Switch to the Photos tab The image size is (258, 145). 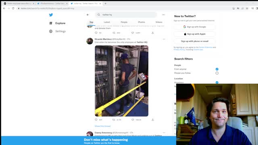click(x=141, y=22)
